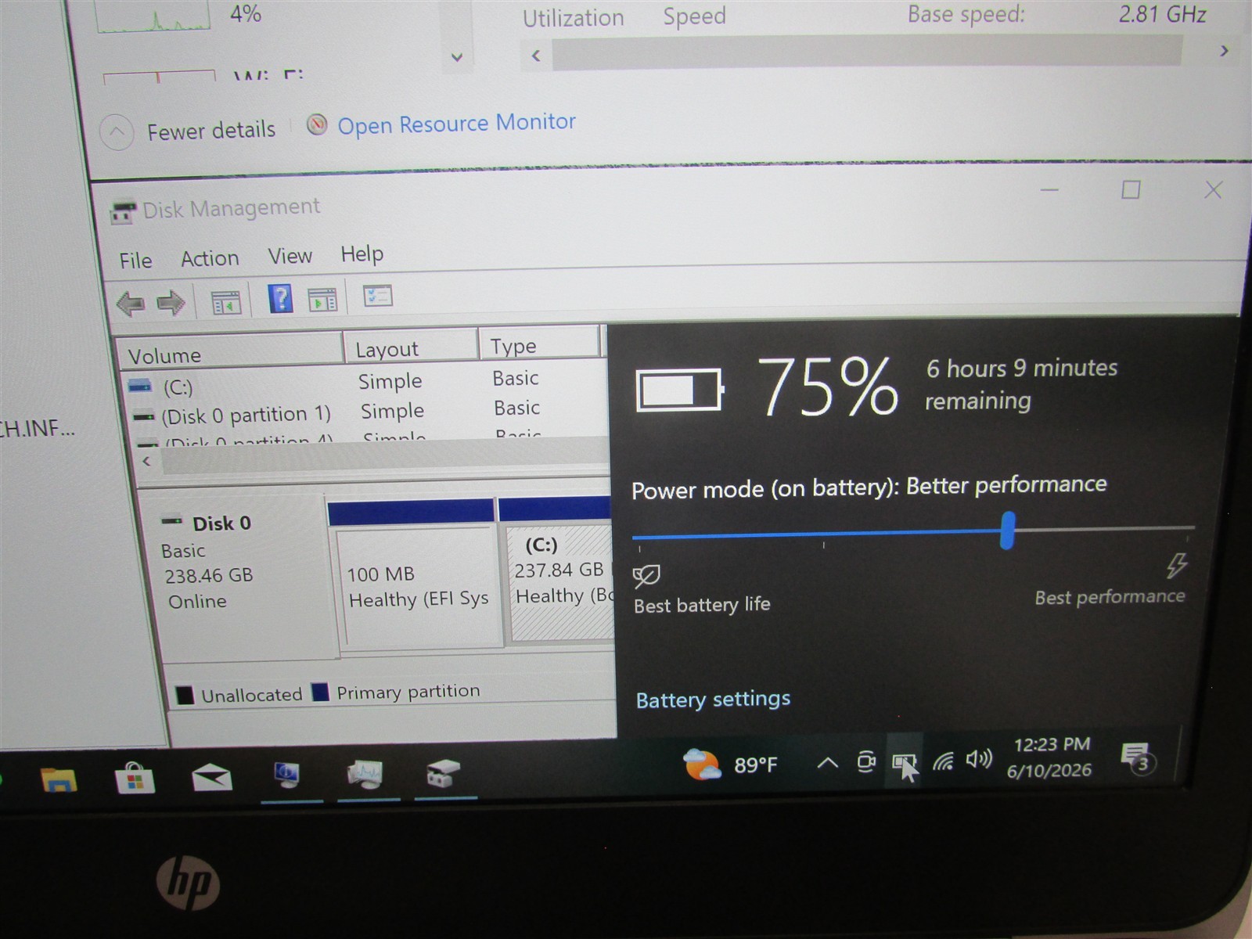Open Microsoft Store from the taskbar
The image size is (1252, 939).
[x=135, y=778]
